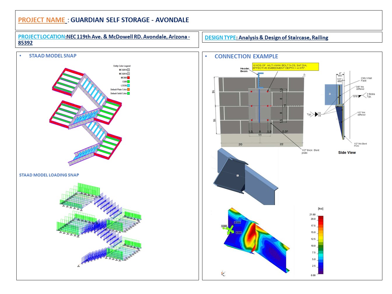This screenshot has width=392, height=294.
Task: Click the DESIGN TYPE link
Action: [220, 38]
